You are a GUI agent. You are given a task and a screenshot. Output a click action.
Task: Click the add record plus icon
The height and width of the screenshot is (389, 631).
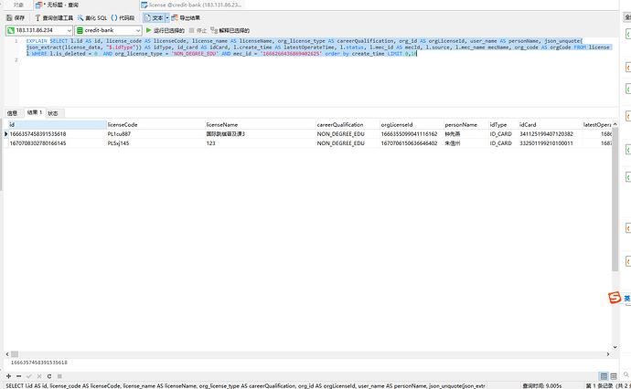8,376
